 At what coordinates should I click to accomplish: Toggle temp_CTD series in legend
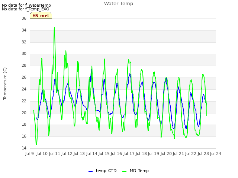103,171
